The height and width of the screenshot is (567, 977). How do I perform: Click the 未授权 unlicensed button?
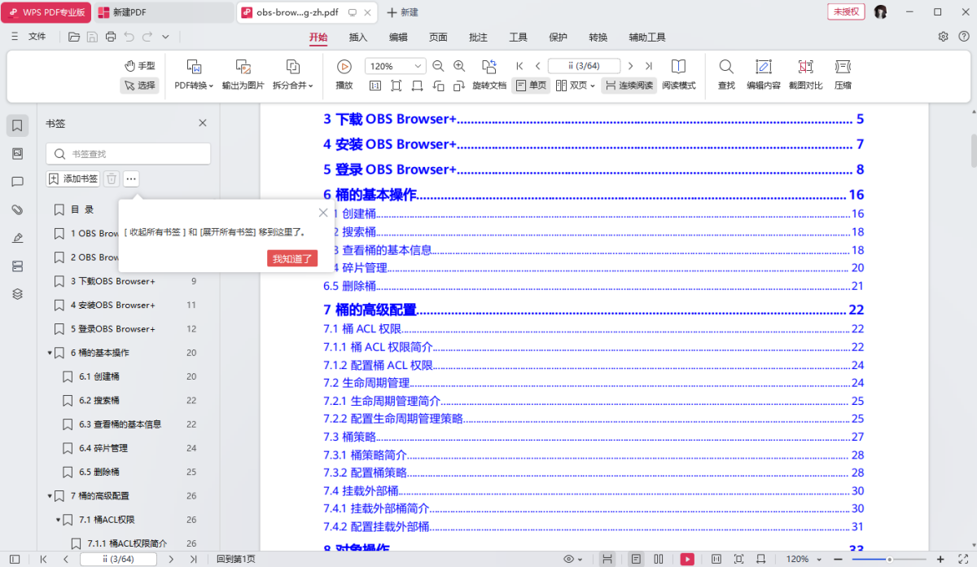pos(847,11)
